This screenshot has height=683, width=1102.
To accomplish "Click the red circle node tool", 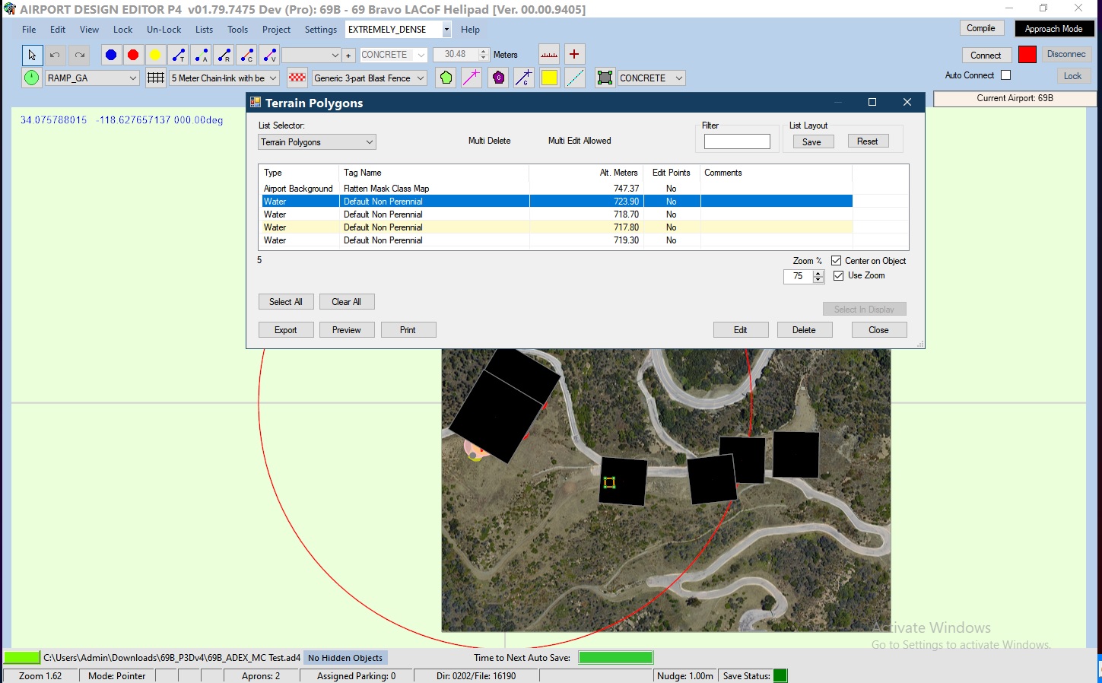I will pos(133,55).
